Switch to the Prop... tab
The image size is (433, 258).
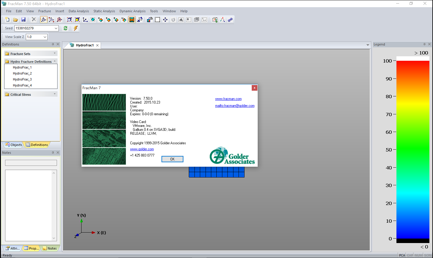[31, 248]
